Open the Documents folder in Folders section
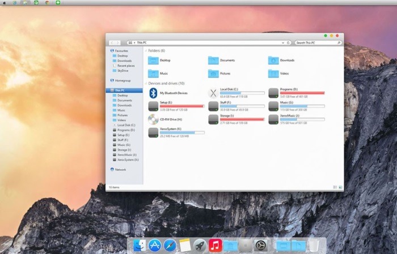Viewport: 397px width, 254px height. pos(213,61)
